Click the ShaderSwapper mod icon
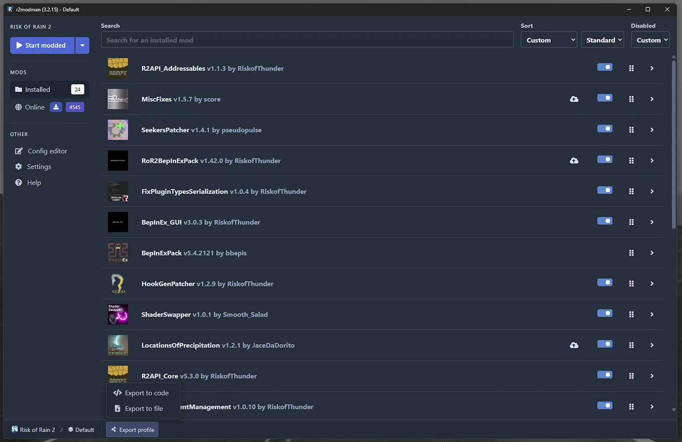682x442 pixels. pos(118,314)
